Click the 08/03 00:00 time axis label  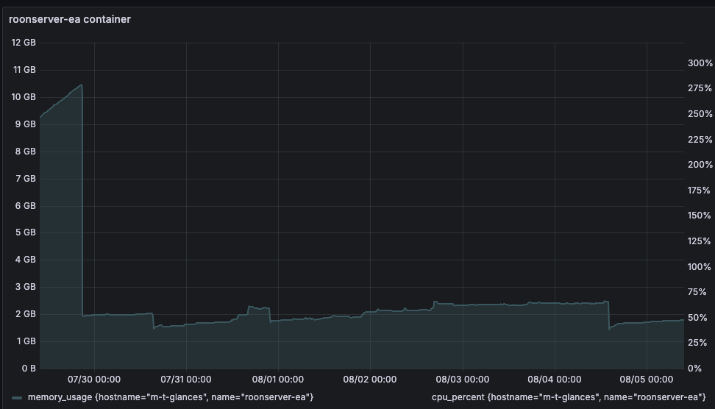[462, 380]
